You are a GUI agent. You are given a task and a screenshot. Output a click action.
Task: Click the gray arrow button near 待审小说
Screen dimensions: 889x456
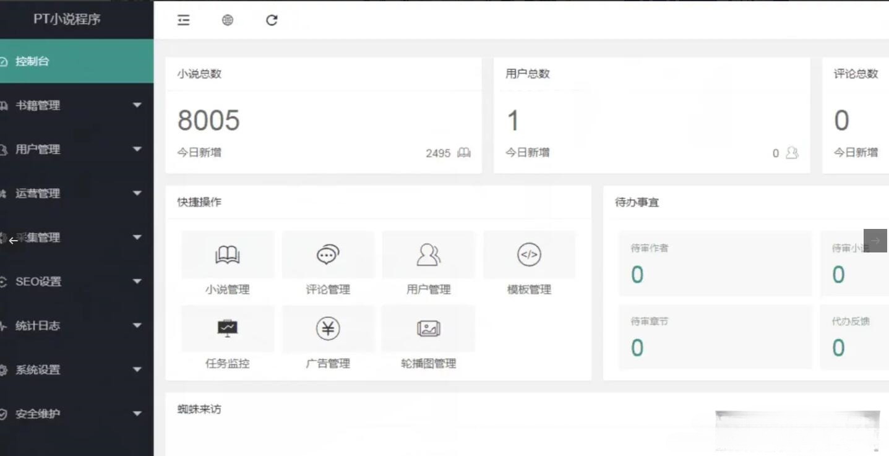pyautogui.click(x=876, y=241)
